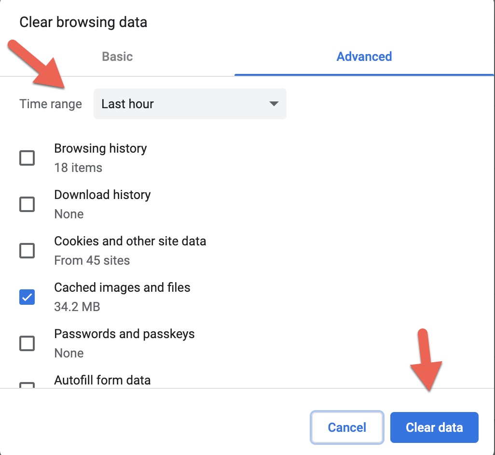Click the 'Browsing history' label text
This screenshot has width=495, height=455.
pos(100,148)
